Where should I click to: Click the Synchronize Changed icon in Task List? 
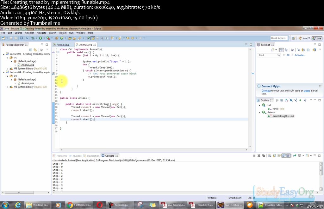[314, 50]
